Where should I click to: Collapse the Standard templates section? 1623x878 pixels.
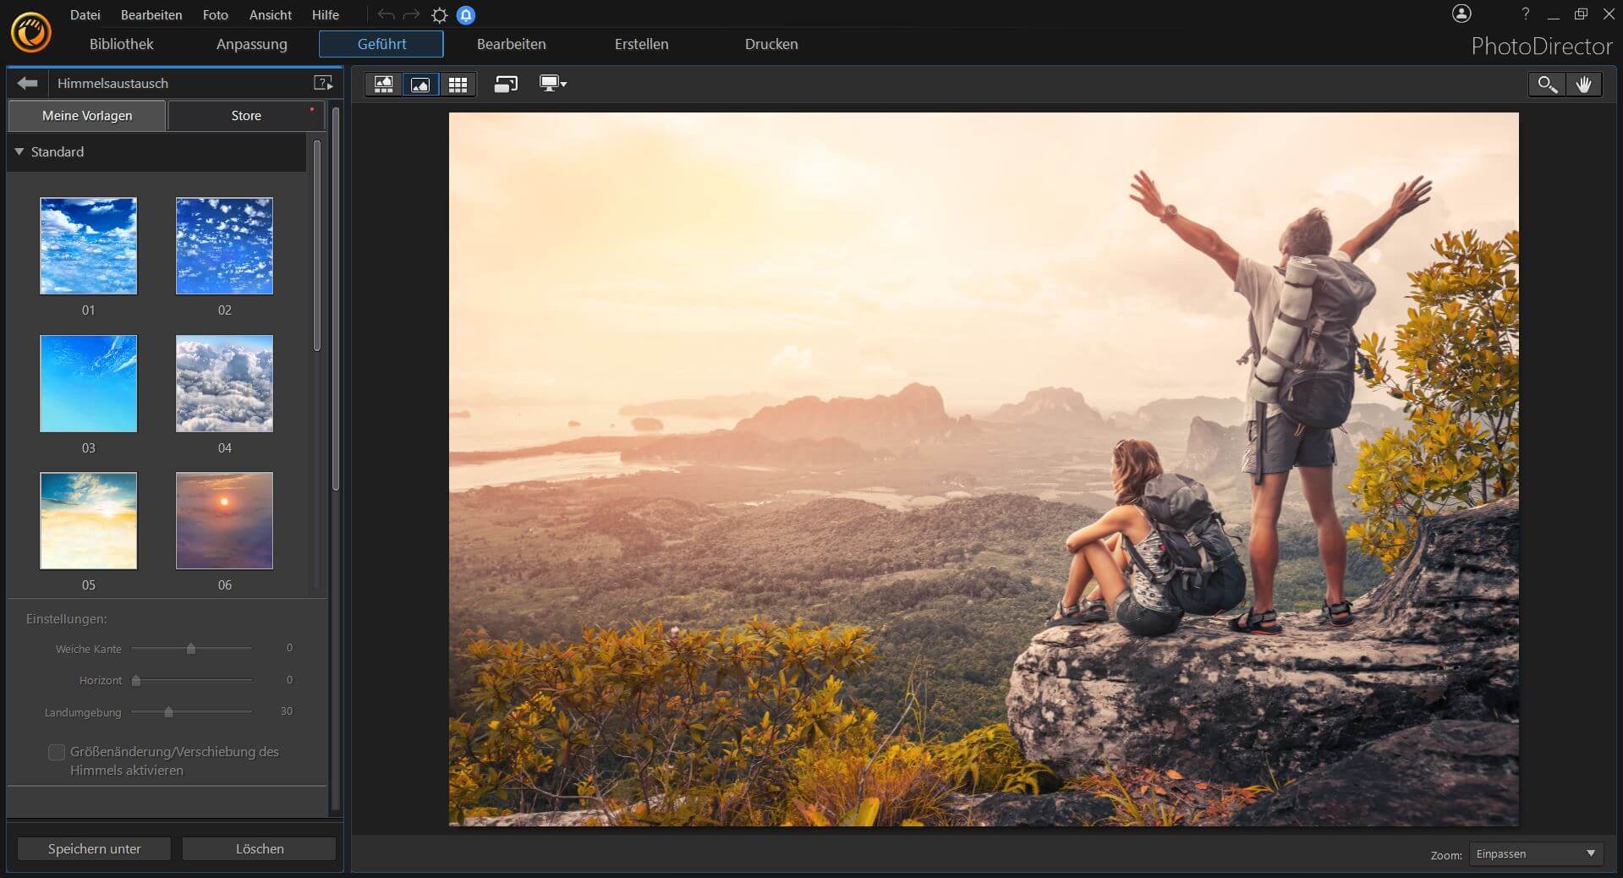point(19,151)
